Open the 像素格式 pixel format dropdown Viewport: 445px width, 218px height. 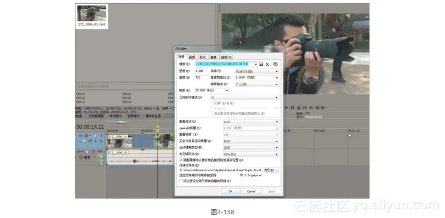coord(251,122)
